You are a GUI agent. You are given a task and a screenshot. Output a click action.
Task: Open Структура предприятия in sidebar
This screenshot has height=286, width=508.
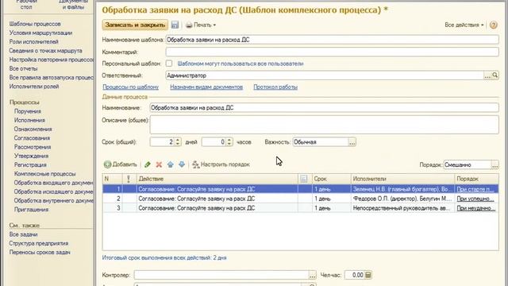(39, 243)
